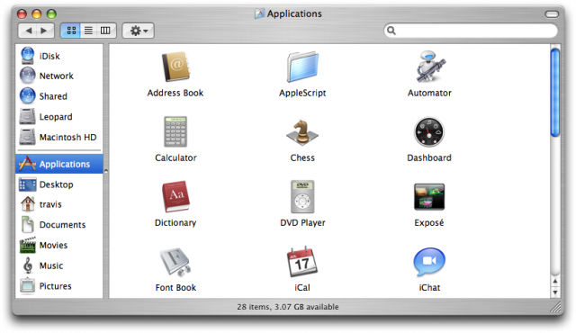Select the Dashboard gauge icon
The image size is (576, 333).
pos(429,132)
